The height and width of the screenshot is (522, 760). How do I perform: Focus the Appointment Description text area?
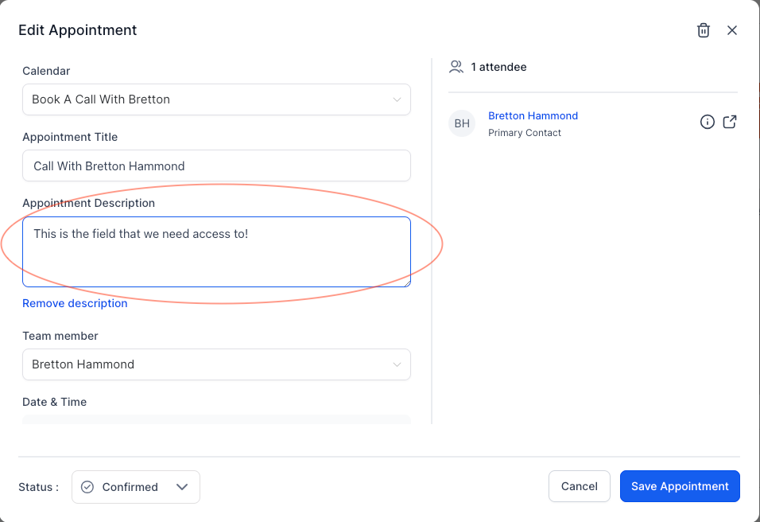tap(216, 251)
